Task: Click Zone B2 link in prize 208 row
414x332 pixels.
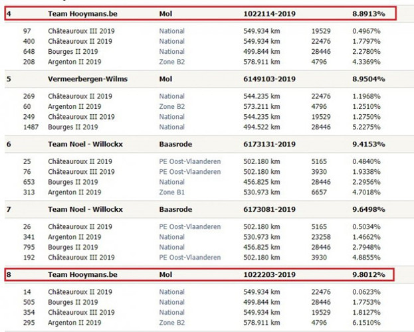Action: point(171,62)
